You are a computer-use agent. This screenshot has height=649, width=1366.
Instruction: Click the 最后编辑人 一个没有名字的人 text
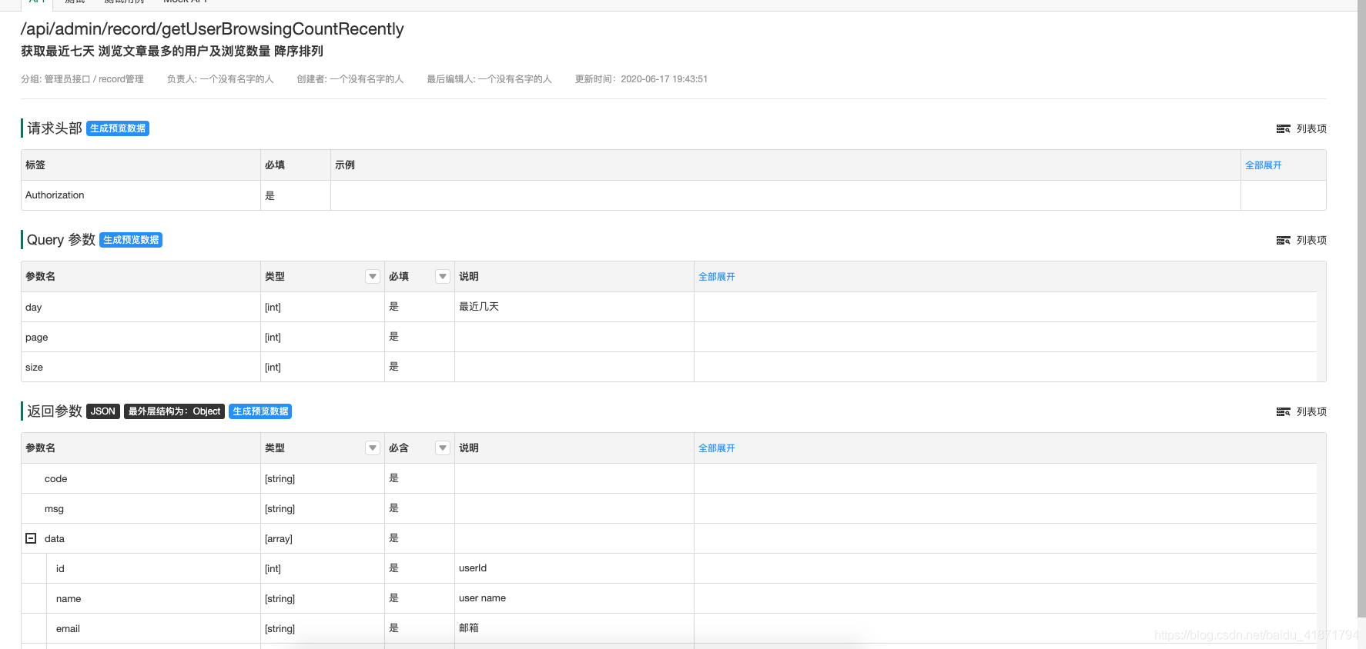pos(490,79)
